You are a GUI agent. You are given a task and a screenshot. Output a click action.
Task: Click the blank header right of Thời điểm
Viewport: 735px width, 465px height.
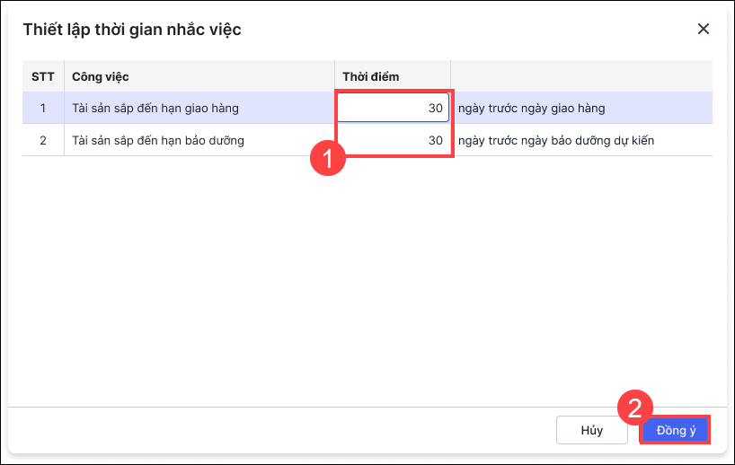580,76
